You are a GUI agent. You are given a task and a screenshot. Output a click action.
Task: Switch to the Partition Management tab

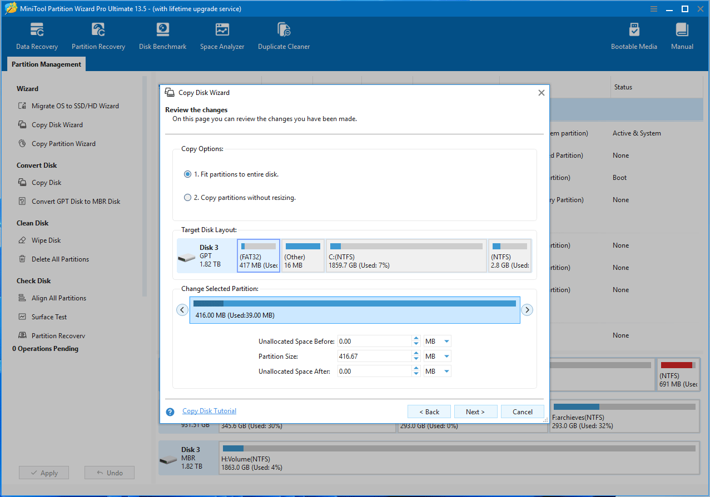[x=46, y=64]
